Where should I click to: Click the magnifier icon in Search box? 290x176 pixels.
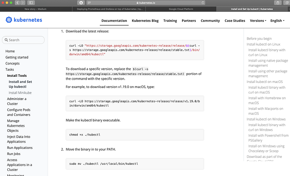pyautogui.click(x=6, y=40)
